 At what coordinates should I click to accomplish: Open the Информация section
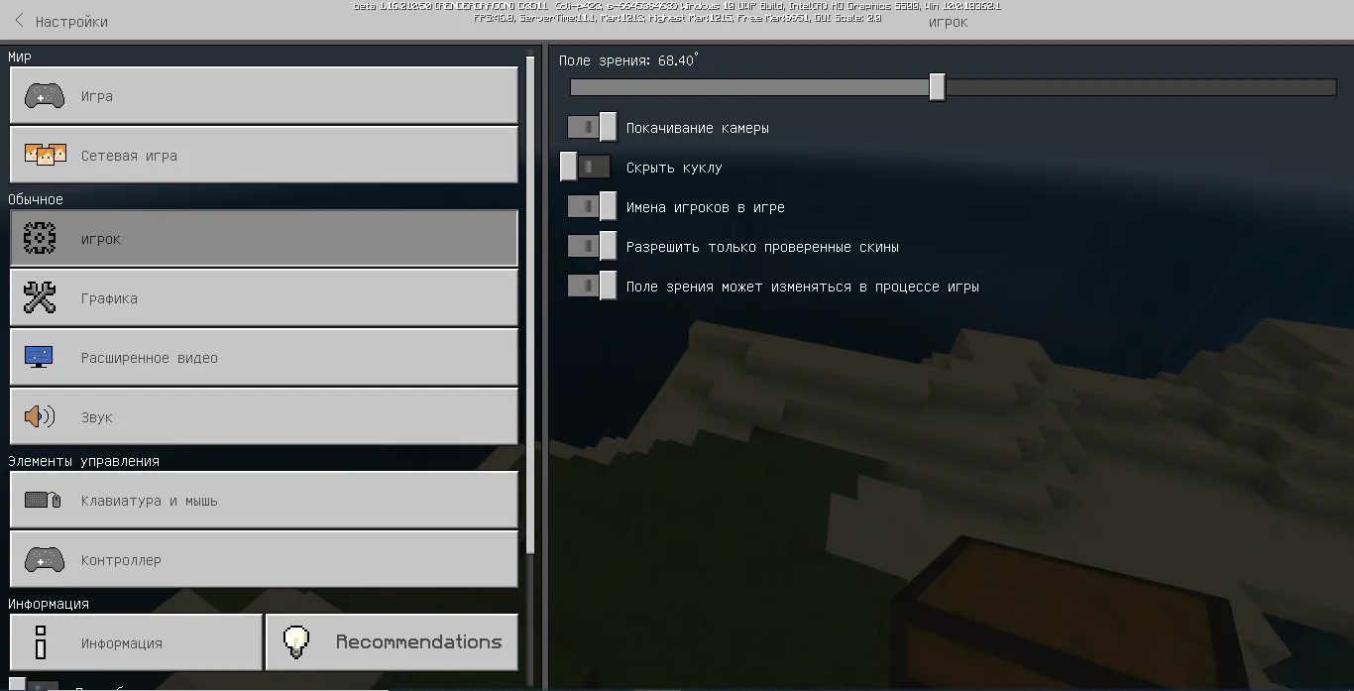(x=136, y=643)
